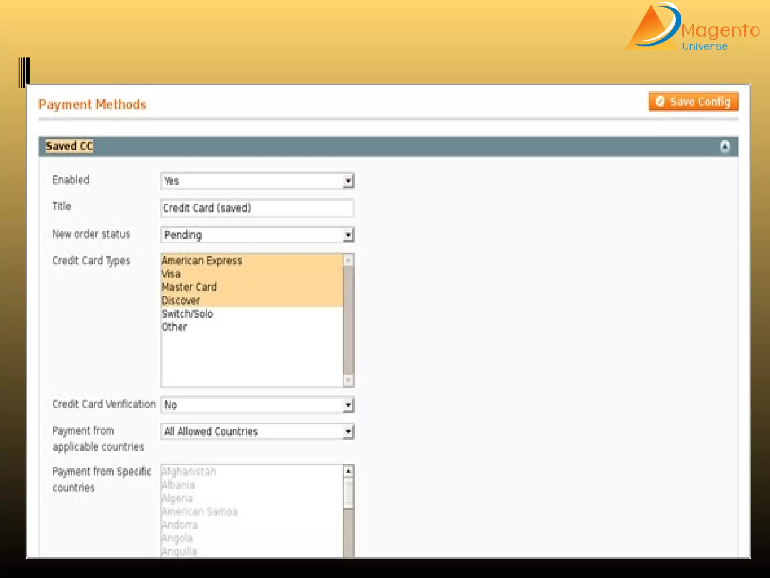Select Discover card type option
The image size is (770, 578).
pyautogui.click(x=181, y=301)
